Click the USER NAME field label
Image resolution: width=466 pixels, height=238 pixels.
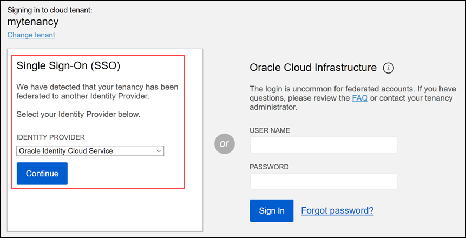270,130
